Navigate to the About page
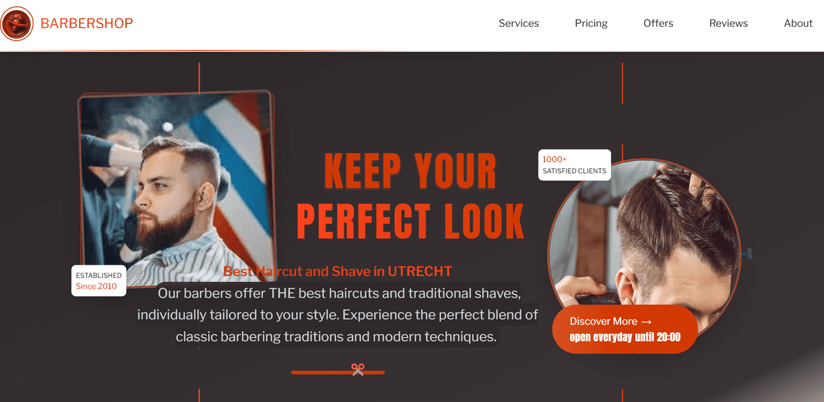 [x=798, y=23]
